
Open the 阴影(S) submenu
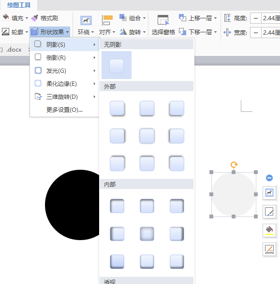65,44
